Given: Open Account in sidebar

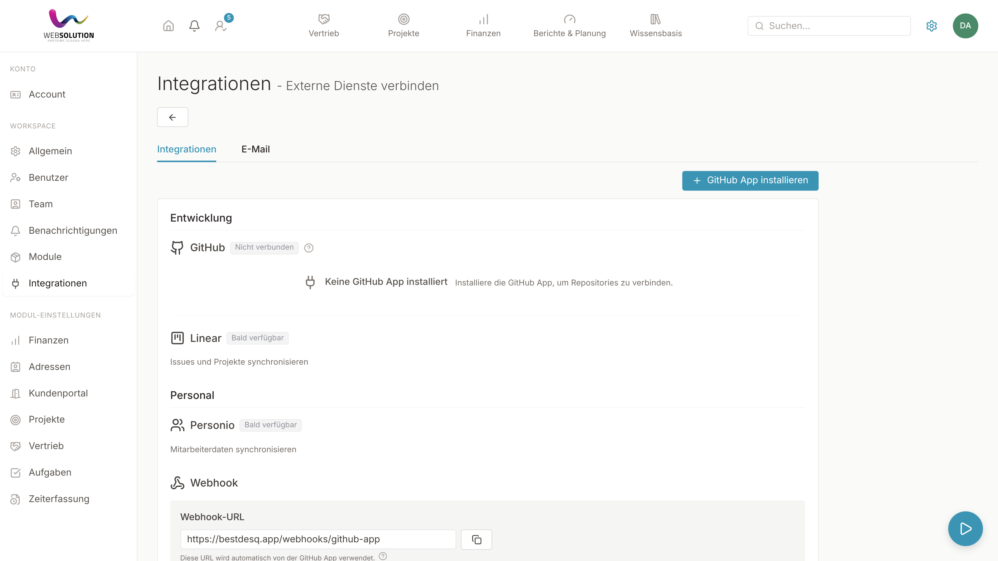Looking at the screenshot, I should click(x=68, y=94).
